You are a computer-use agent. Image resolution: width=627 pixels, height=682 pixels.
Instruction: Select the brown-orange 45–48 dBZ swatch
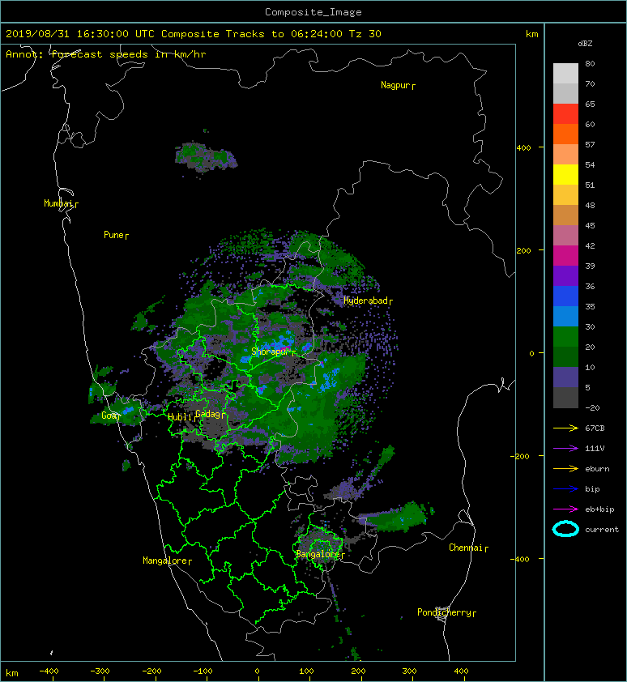565,215
